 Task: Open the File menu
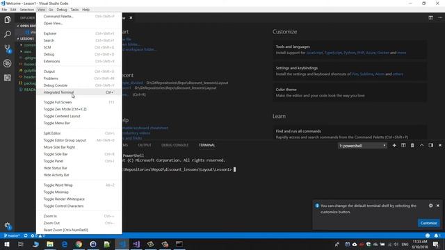point(4,10)
